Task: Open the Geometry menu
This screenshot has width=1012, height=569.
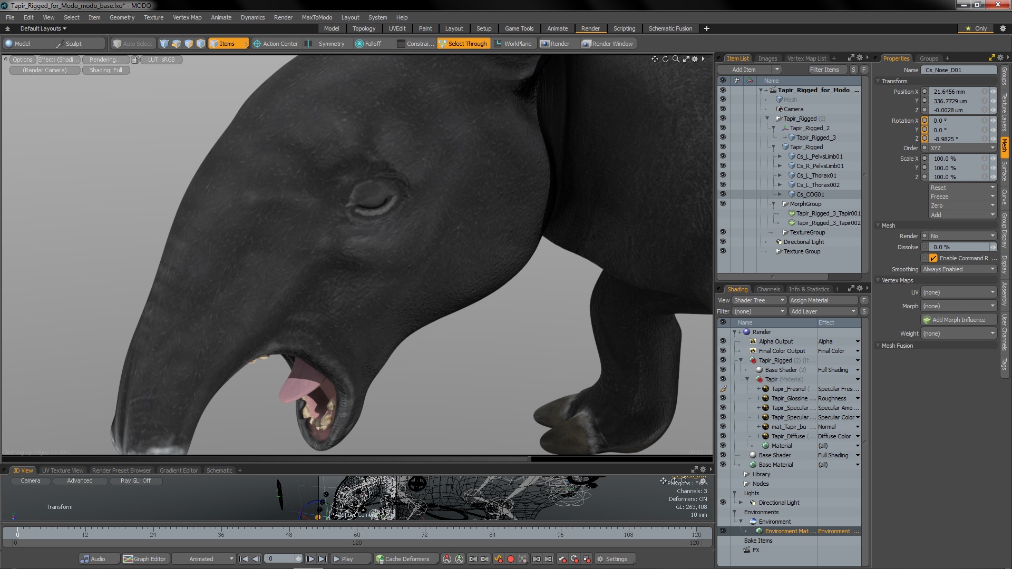Action: click(122, 17)
